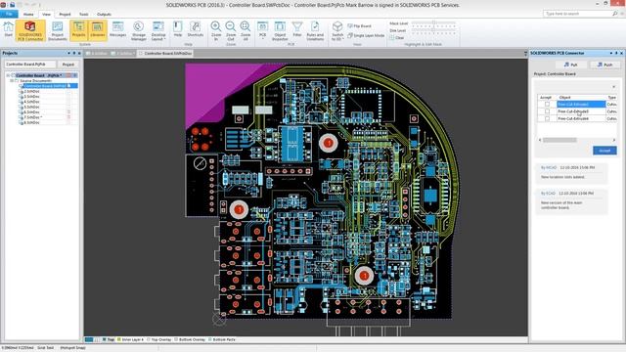
Task: Select the Controller Board.SWPcbDoc document tab
Action: [165, 53]
